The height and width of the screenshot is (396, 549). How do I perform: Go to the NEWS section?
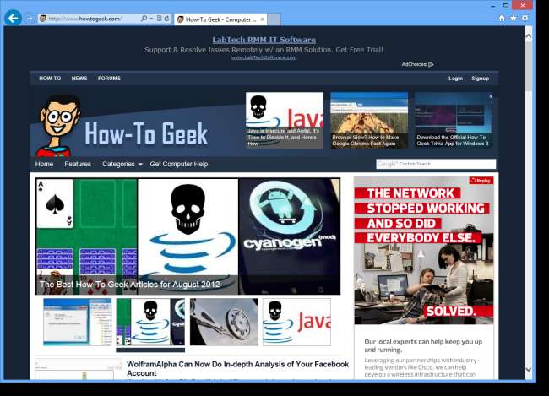(x=79, y=79)
